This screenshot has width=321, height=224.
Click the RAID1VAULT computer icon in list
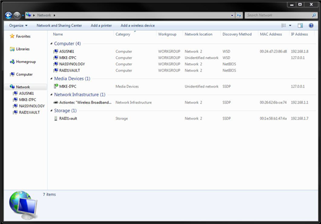coord(56,70)
